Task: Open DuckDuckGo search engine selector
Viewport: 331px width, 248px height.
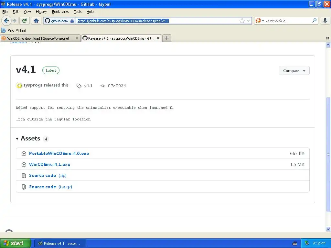Action: pos(260,21)
